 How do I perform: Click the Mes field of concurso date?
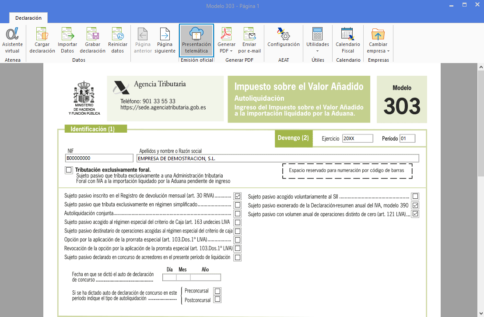click(183, 277)
